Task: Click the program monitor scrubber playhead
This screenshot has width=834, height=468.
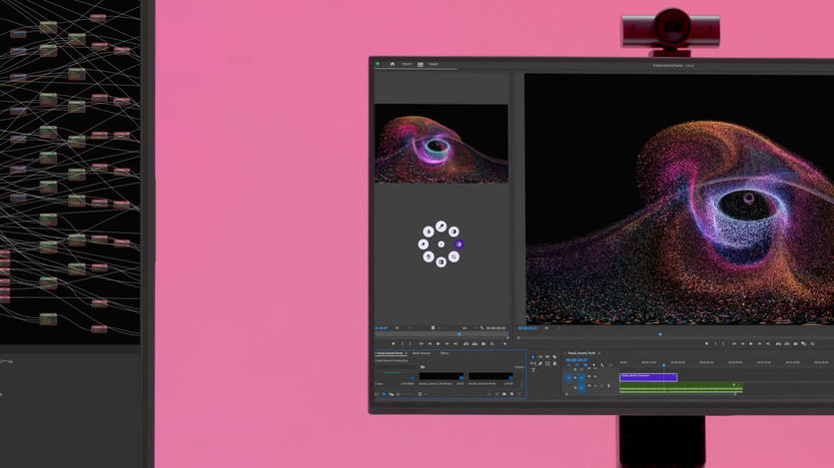Action: click(660, 334)
